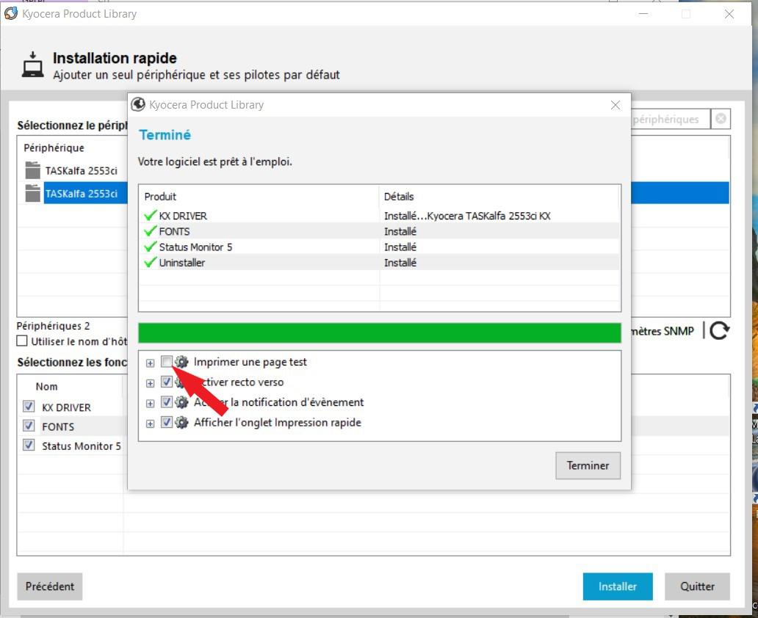
Task: Click the Installation rapide download icon
Action: [x=32, y=65]
